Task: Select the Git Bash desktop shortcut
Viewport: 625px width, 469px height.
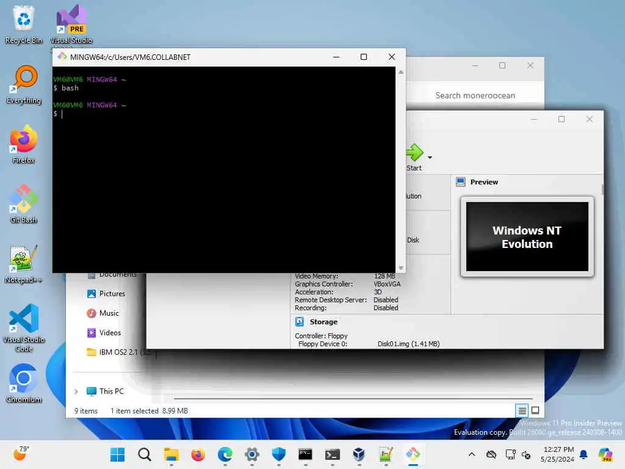Action: click(x=24, y=204)
